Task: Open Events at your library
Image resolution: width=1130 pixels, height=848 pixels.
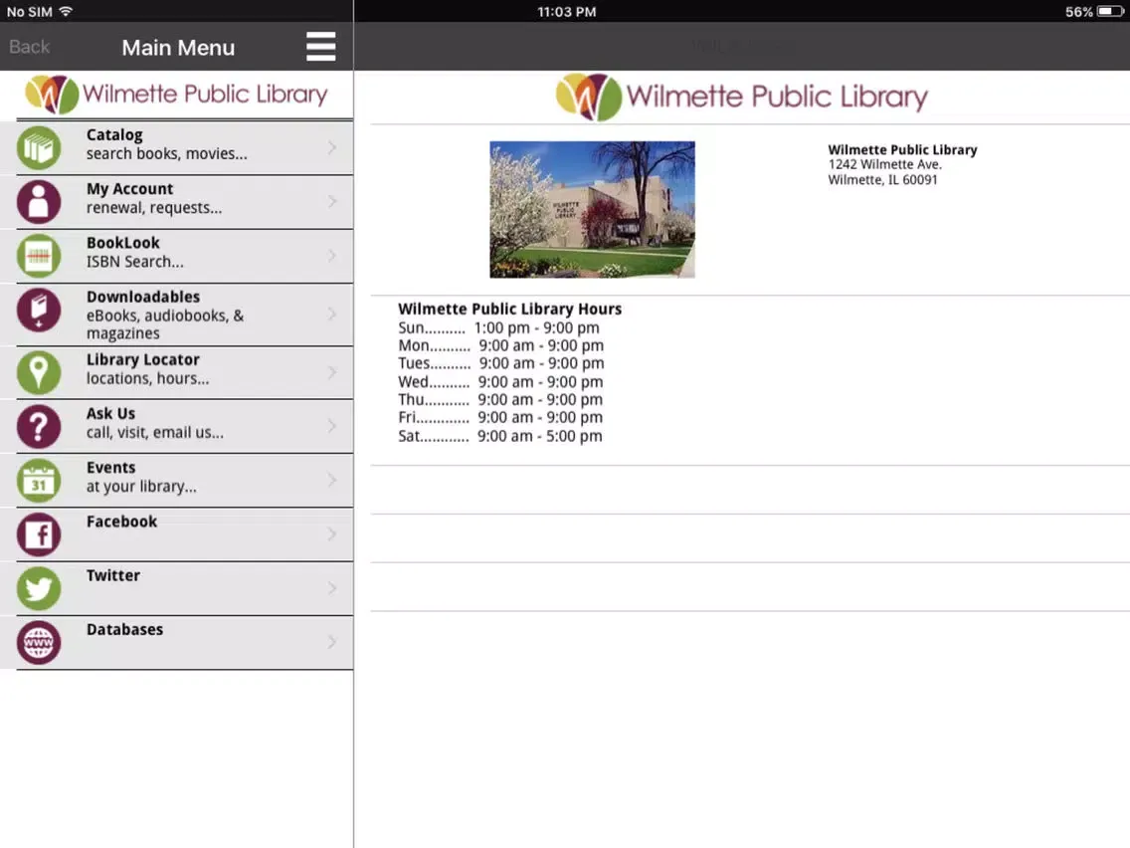Action: coord(177,481)
